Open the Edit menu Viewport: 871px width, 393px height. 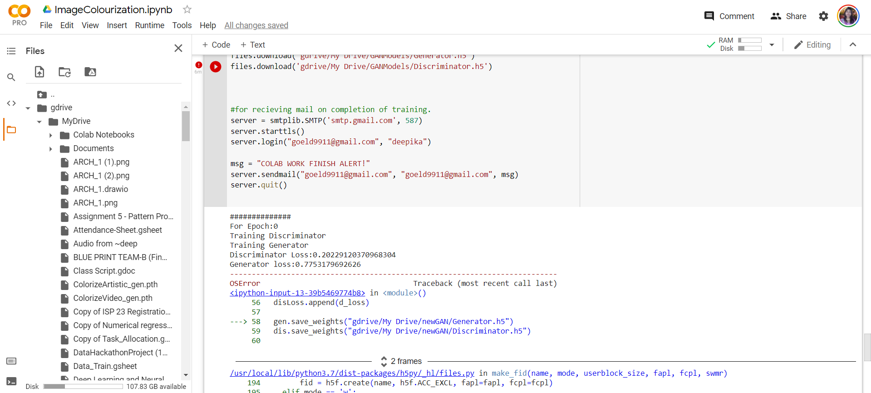point(67,25)
